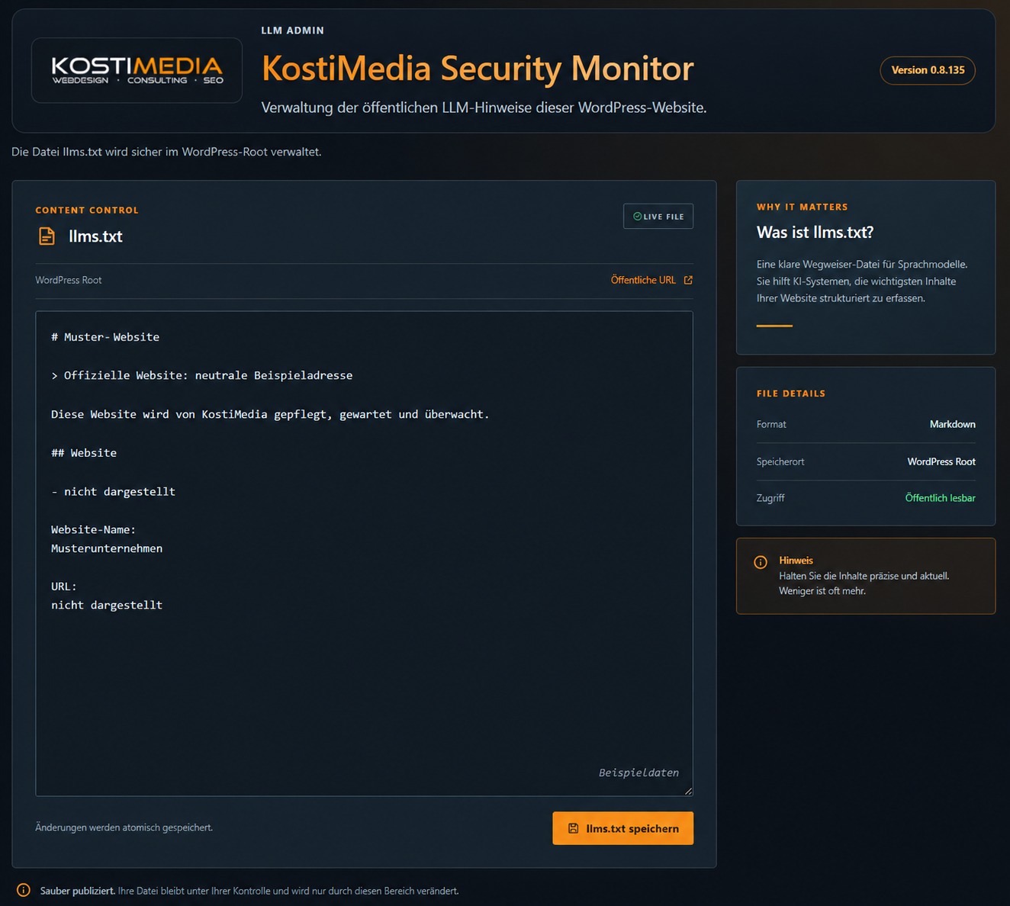The height and width of the screenshot is (906, 1010).
Task: Click the 'URL:' line in editor
Action: click(x=64, y=586)
